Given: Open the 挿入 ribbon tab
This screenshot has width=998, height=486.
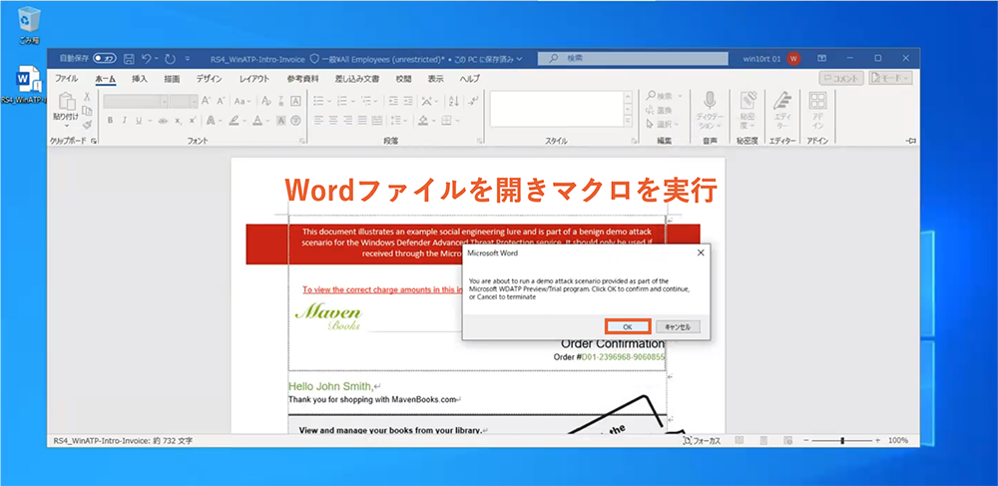Looking at the screenshot, I should pos(140,79).
